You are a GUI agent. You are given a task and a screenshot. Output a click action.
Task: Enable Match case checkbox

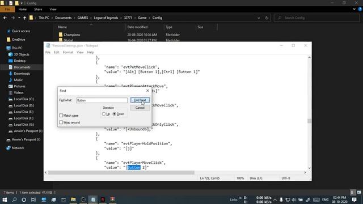coord(61,116)
